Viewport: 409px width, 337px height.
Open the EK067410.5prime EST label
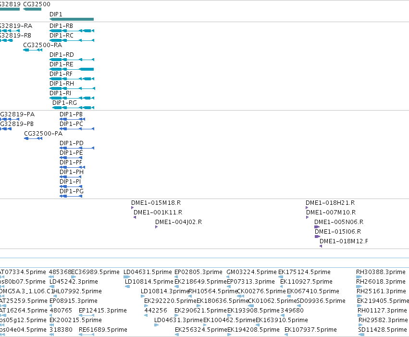[313, 292]
